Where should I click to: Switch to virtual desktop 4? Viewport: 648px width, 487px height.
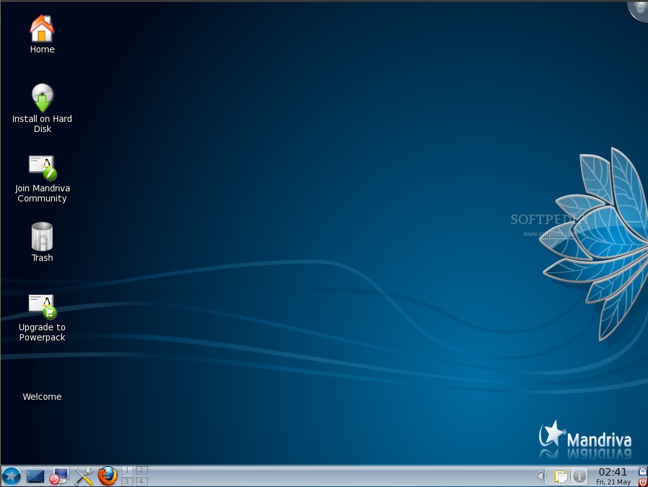pyautogui.click(x=142, y=481)
